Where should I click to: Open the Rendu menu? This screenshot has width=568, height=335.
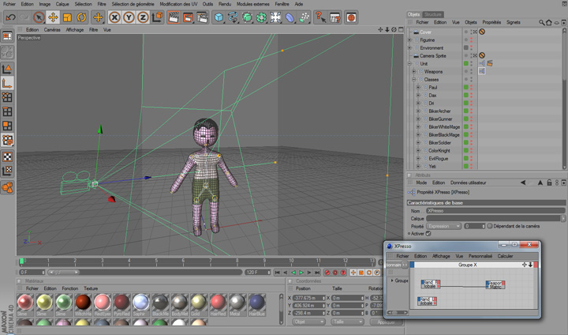click(226, 4)
